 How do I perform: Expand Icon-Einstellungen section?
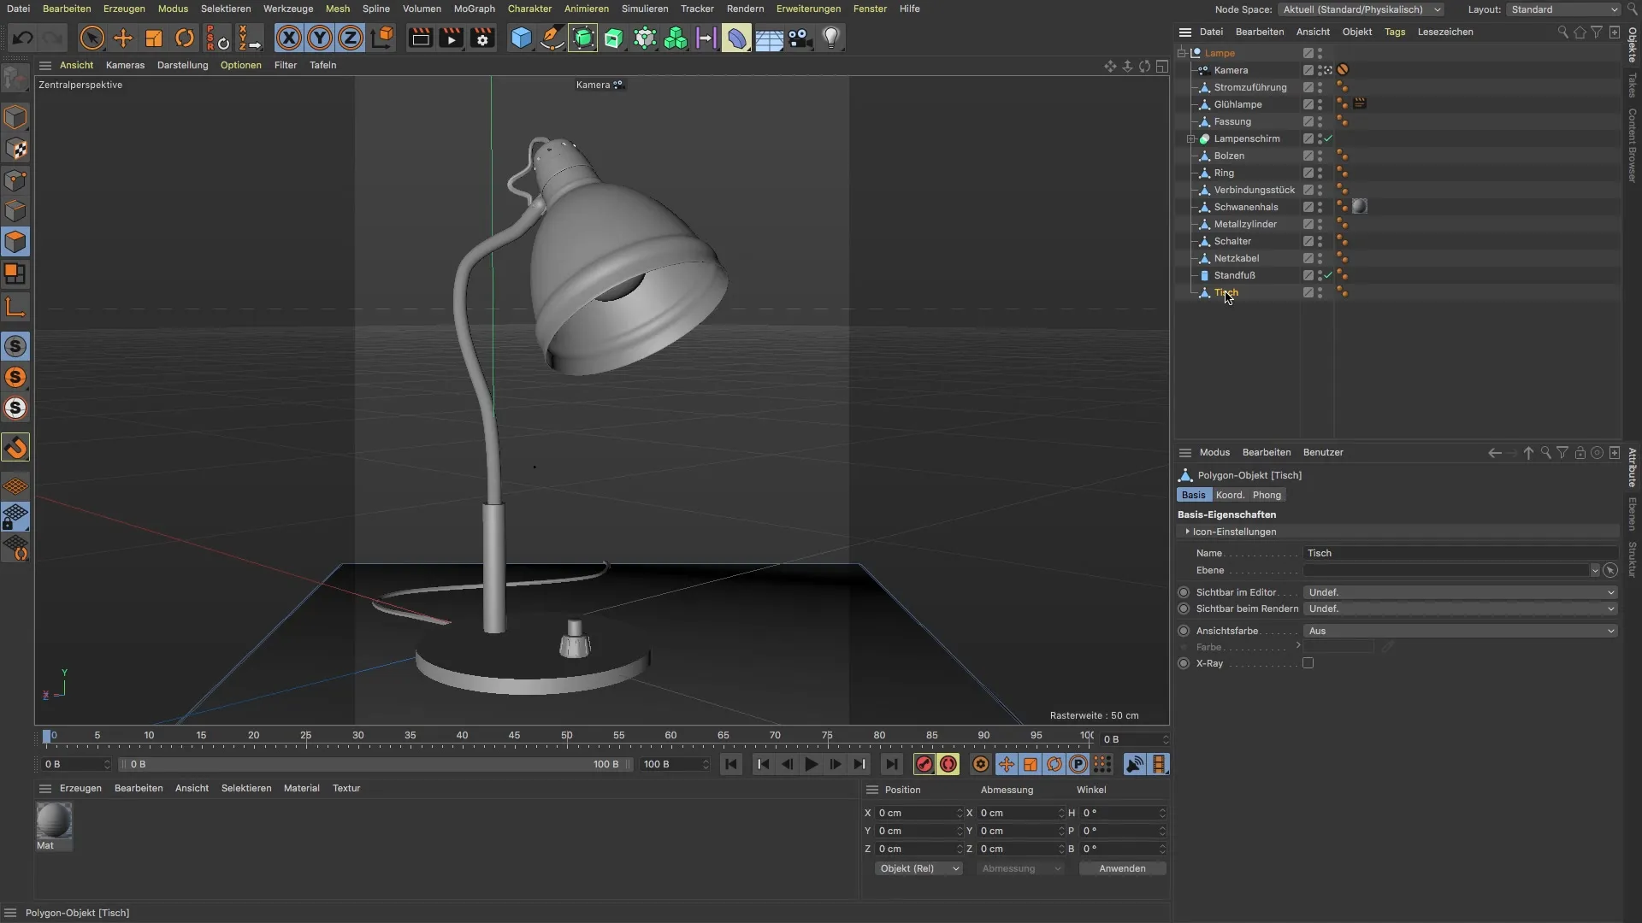click(x=1187, y=532)
